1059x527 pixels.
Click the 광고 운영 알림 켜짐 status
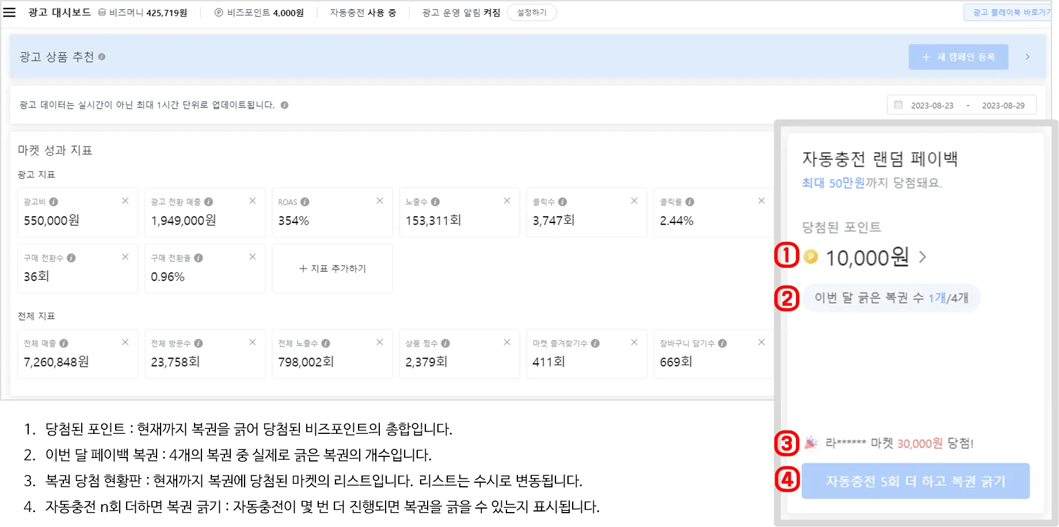(461, 13)
